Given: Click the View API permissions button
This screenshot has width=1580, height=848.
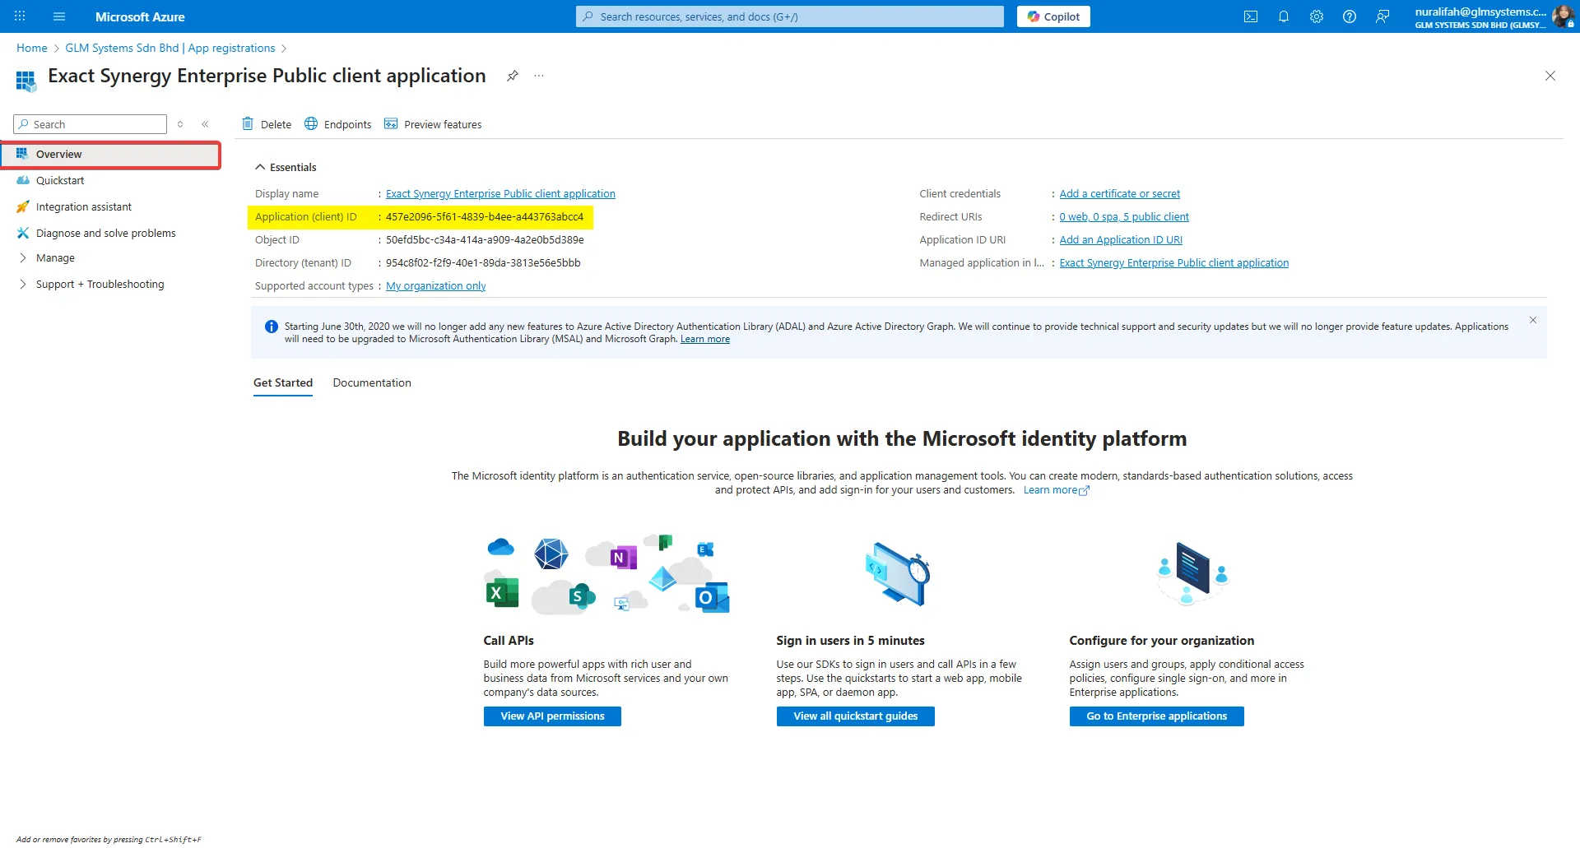Looking at the screenshot, I should click(551, 716).
